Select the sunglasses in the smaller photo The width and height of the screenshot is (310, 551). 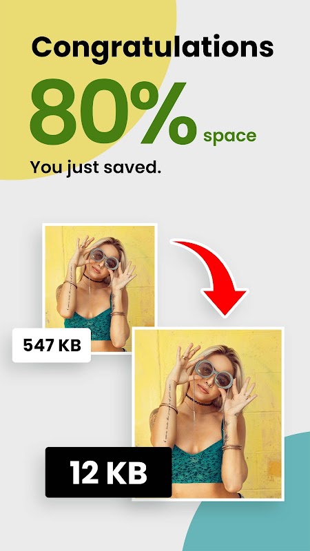pyautogui.click(x=105, y=258)
